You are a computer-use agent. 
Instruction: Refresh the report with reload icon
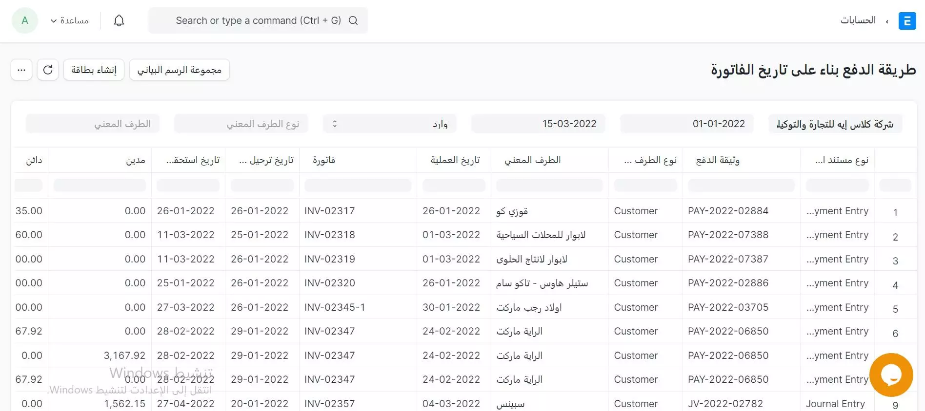tap(48, 70)
